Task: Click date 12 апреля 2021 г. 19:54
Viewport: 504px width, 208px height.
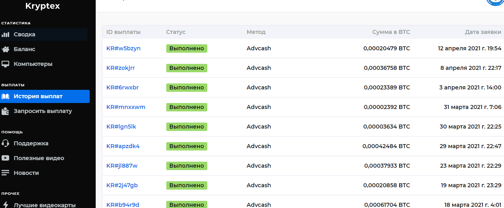Action: (469, 48)
